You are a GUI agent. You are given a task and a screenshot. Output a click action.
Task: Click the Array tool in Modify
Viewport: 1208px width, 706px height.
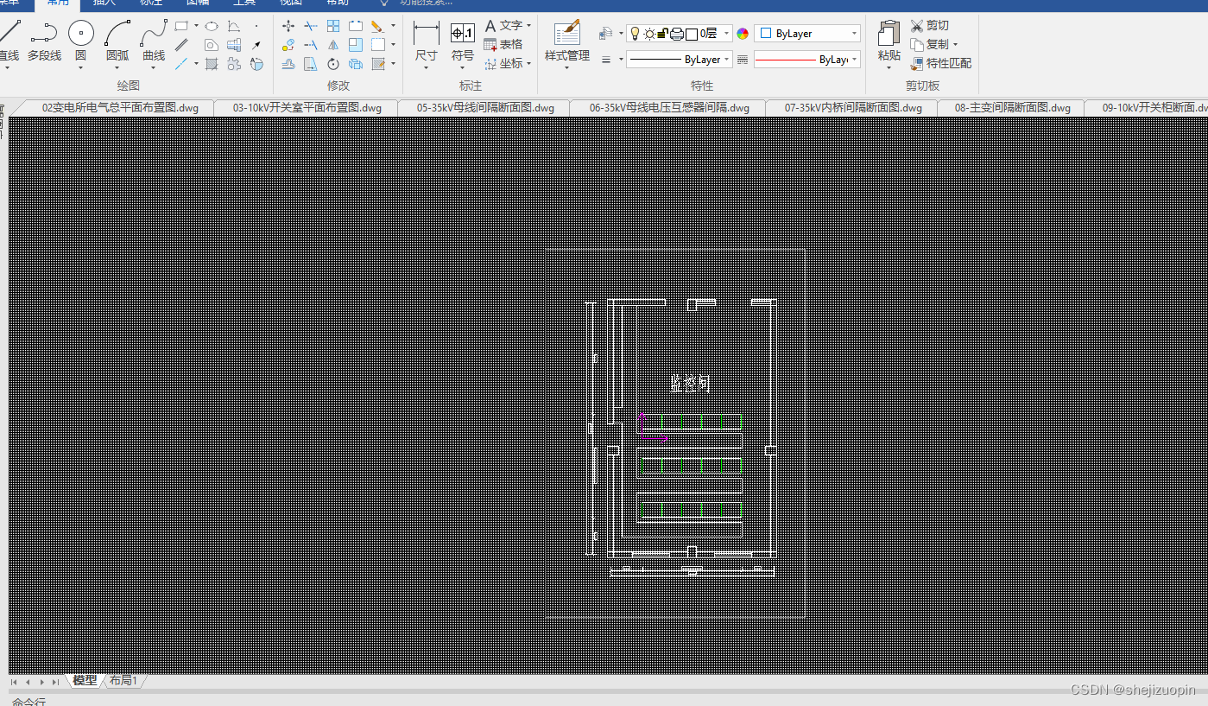333,26
